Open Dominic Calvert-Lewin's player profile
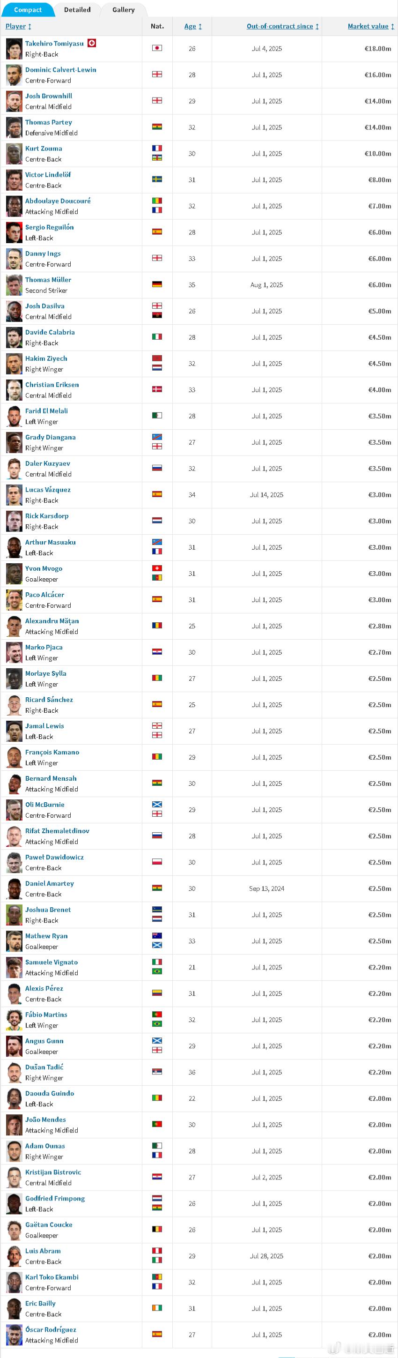The image size is (398, 1358). [60, 69]
